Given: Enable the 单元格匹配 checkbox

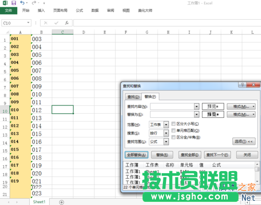Looking at the screenshot, I should (x=173, y=130).
